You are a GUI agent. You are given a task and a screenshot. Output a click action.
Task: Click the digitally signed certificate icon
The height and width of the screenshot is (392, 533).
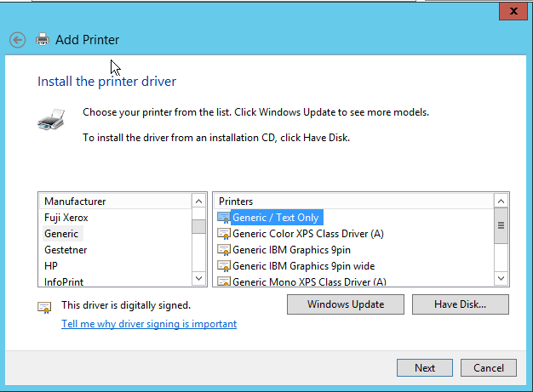(x=44, y=307)
